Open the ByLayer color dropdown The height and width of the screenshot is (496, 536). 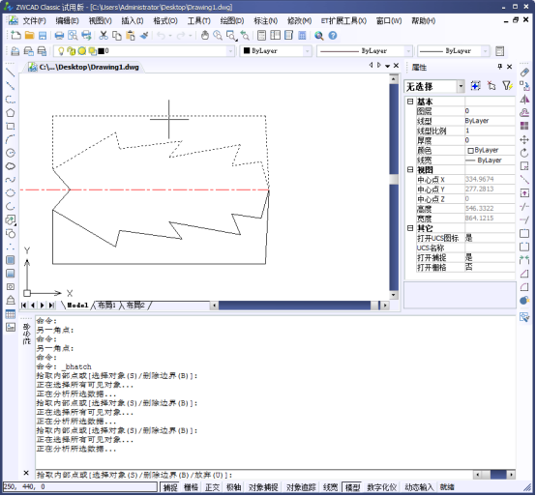[276, 51]
